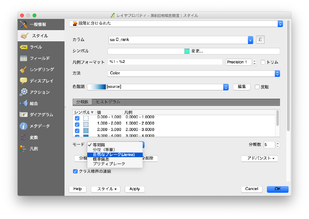Viewport: 309px width, 219px height.
Task: Select 等間隔 in mode menu
Action: click(115, 145)
